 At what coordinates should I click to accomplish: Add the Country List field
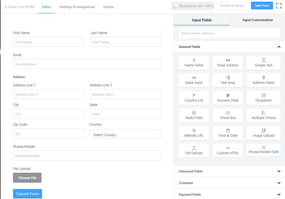point(194,98)
